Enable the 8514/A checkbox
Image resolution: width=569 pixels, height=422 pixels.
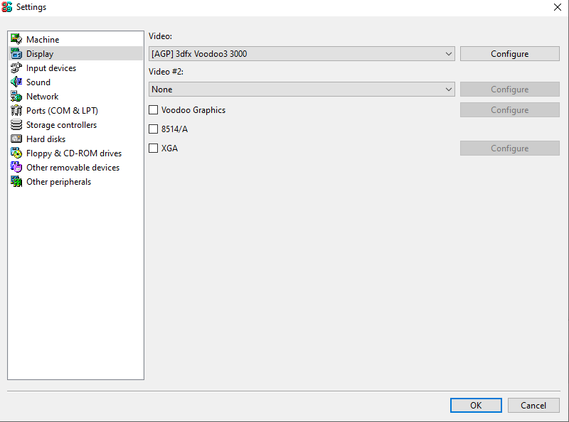pyautogui.click(x=154, y=129)
